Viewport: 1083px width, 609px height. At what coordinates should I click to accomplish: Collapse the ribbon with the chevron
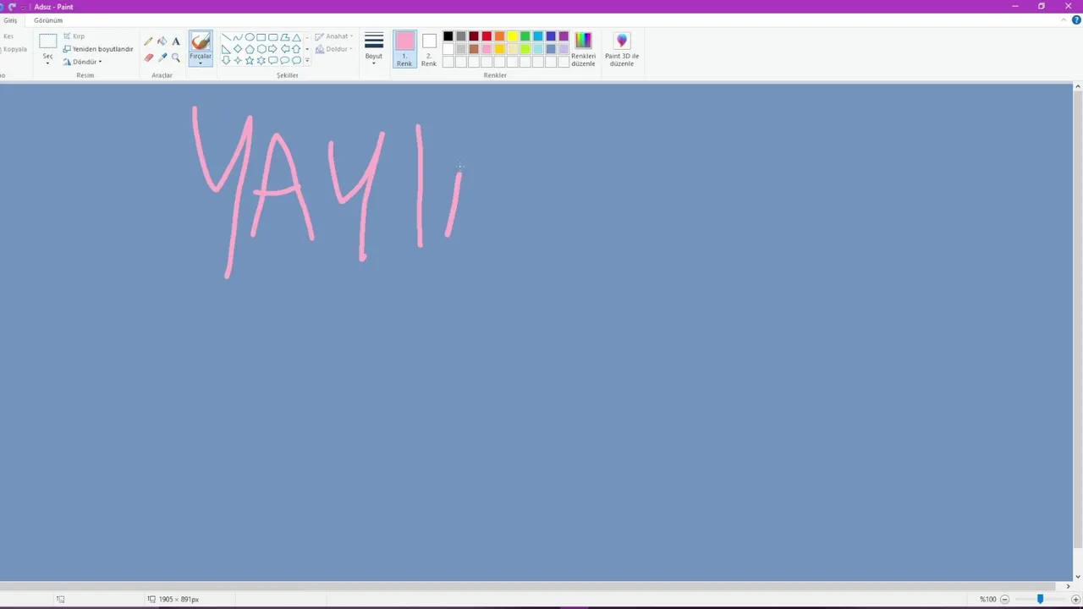[1064, 20]
